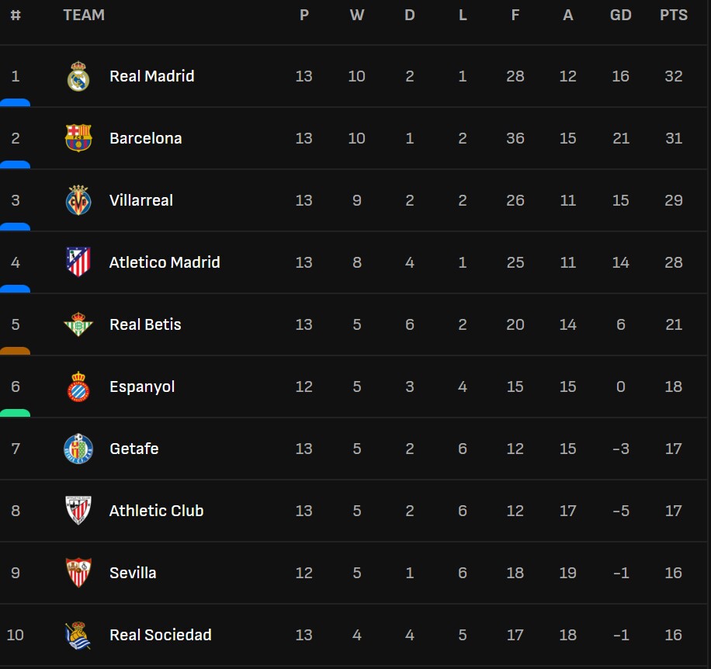The image size is (711, 669).
Task: Open the Barcelona team name link
Action: (145, 138)
